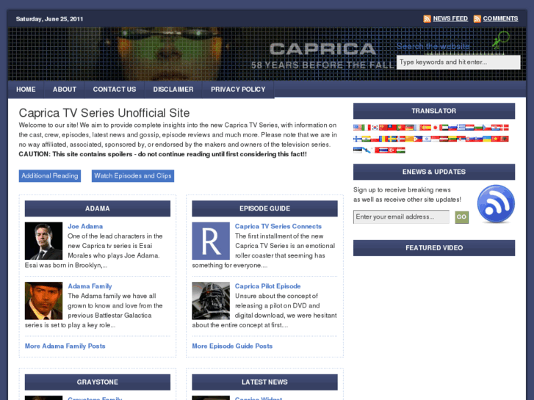Click the Additional Reading button
This screenshot has height=400, width=534.
pos(50,176)
